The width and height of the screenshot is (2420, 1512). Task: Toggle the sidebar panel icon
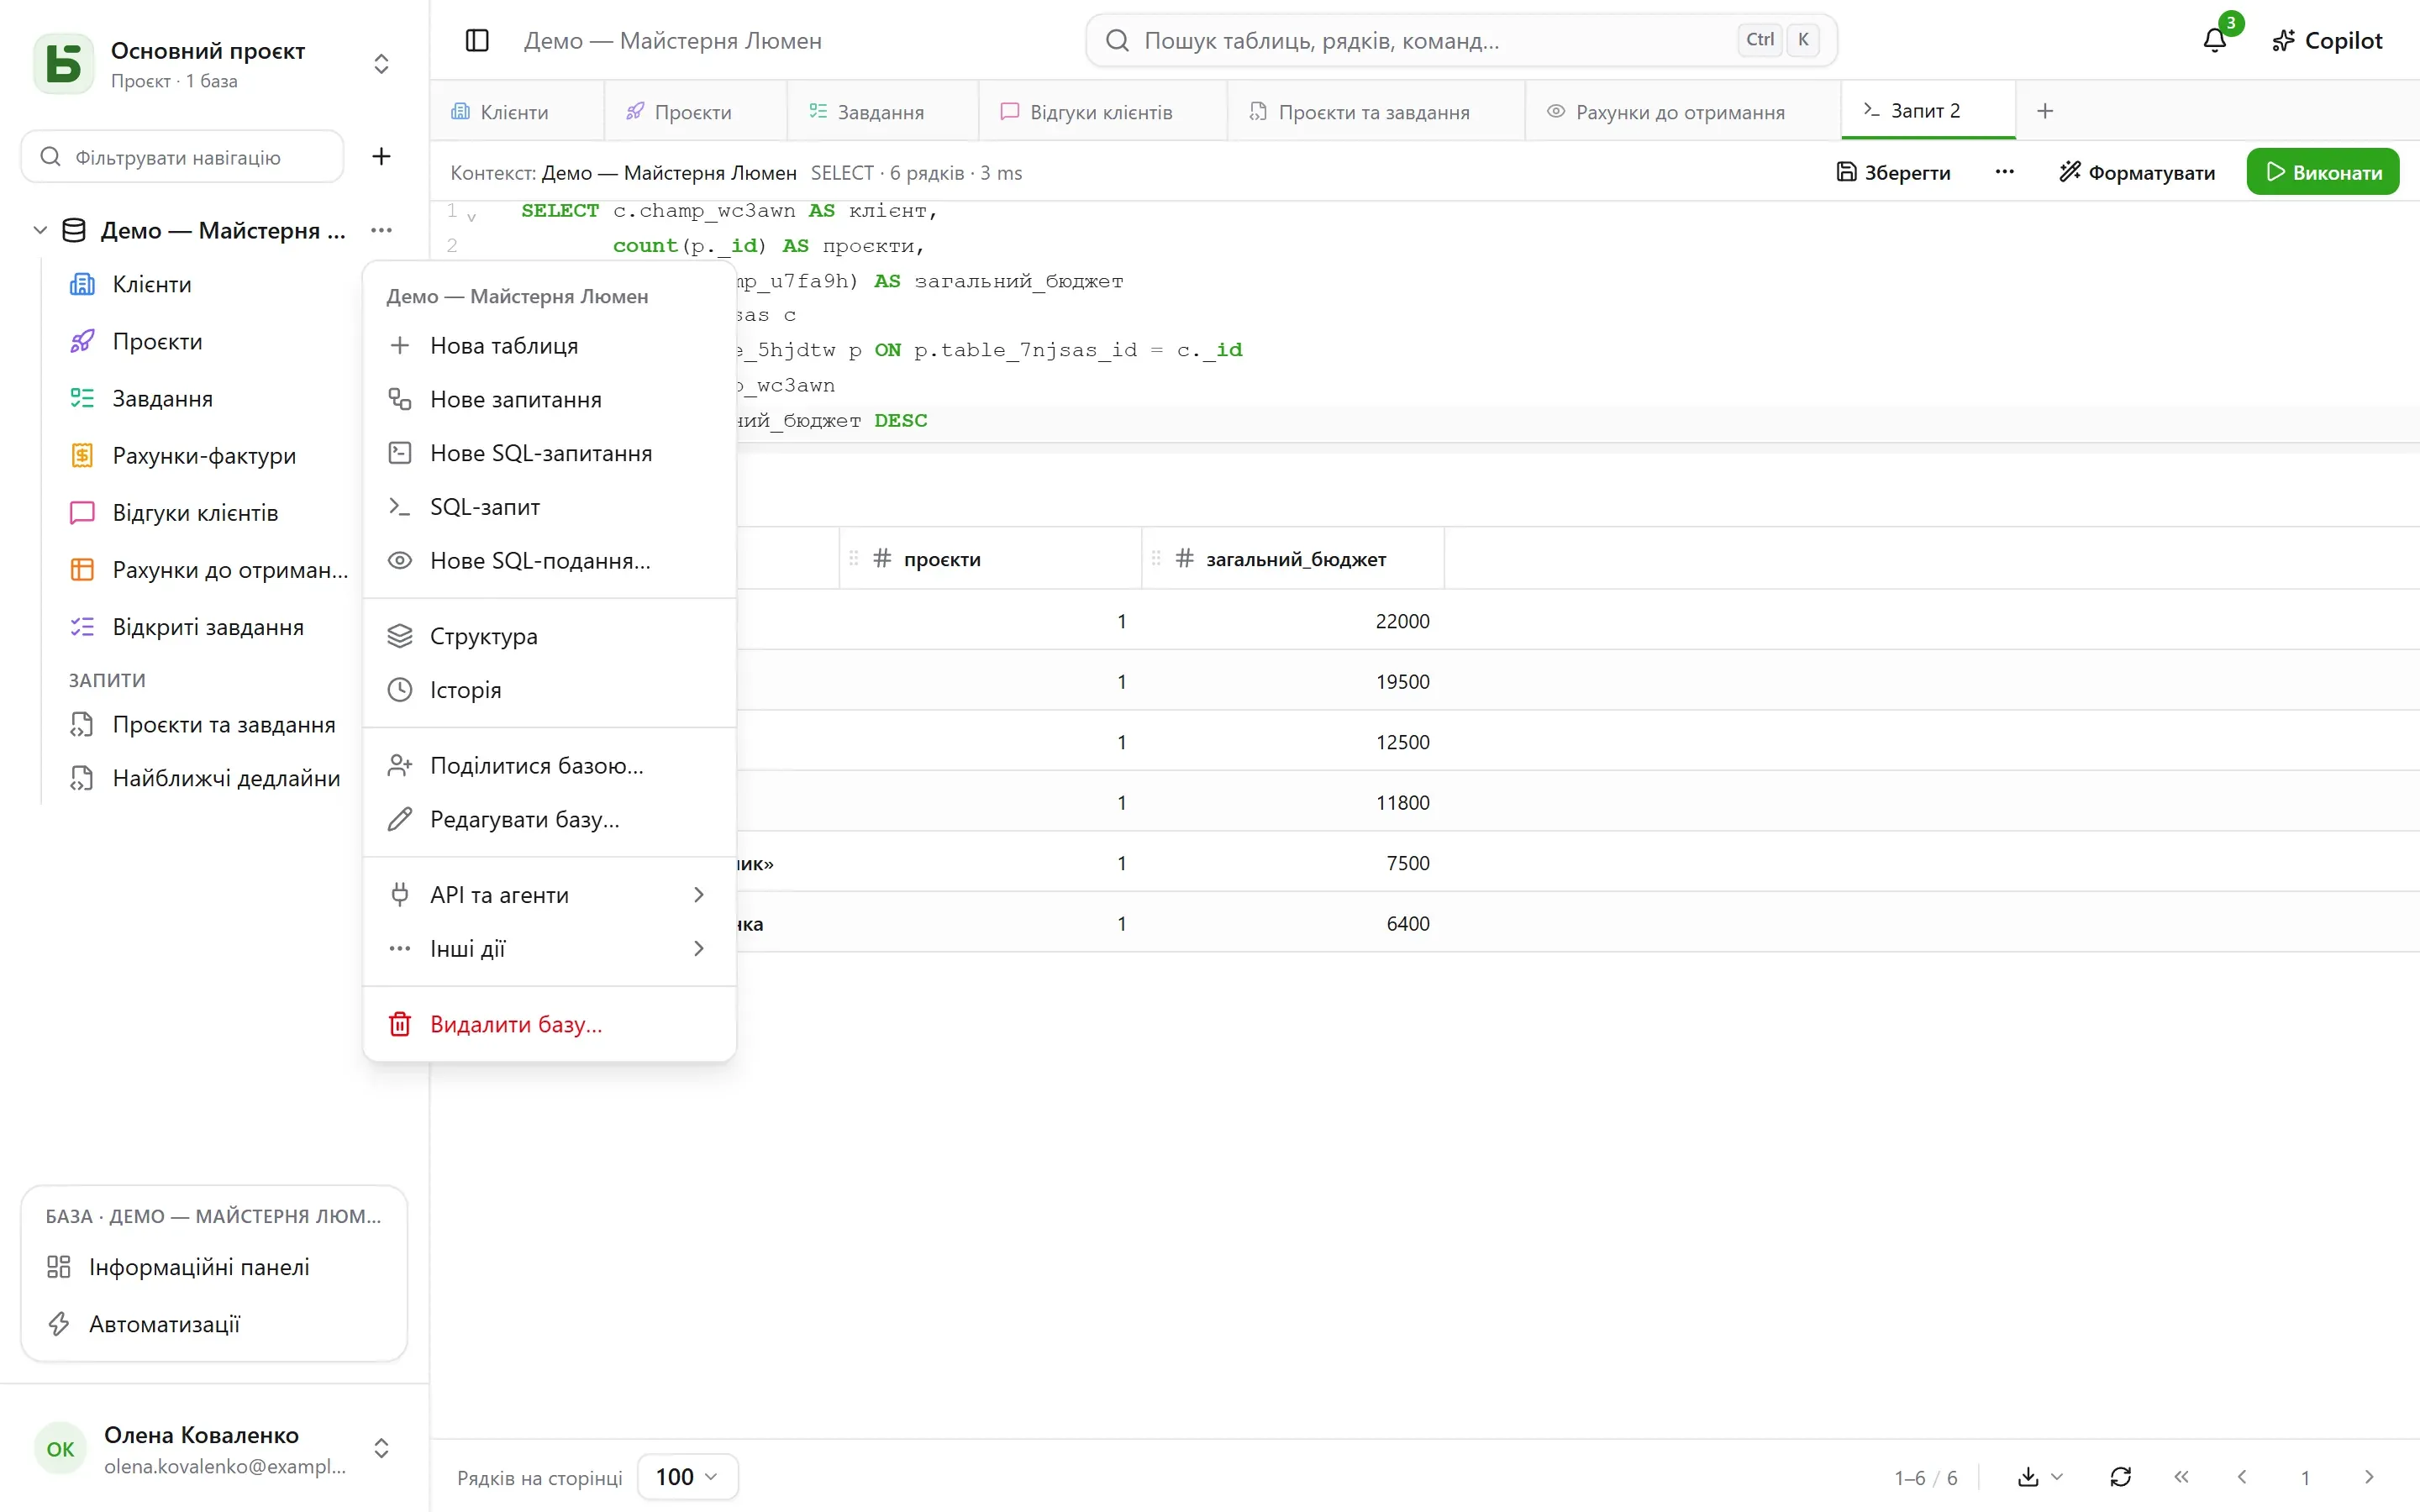(x=477, y=40)
